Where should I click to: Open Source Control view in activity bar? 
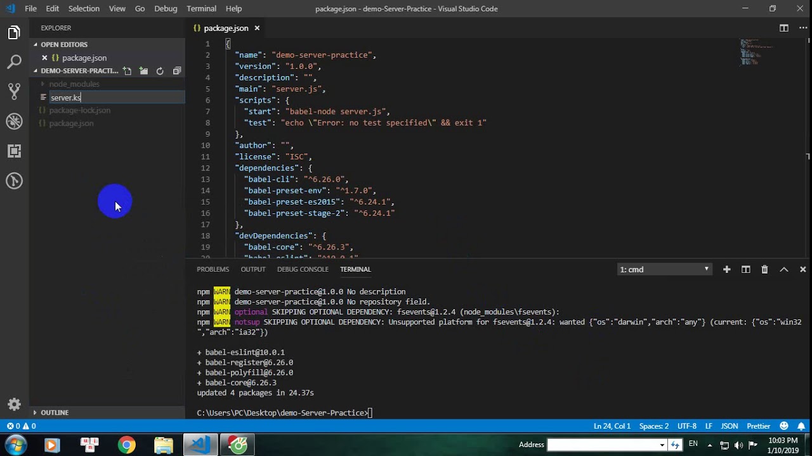pyautogui.click(x=14, y=91)
